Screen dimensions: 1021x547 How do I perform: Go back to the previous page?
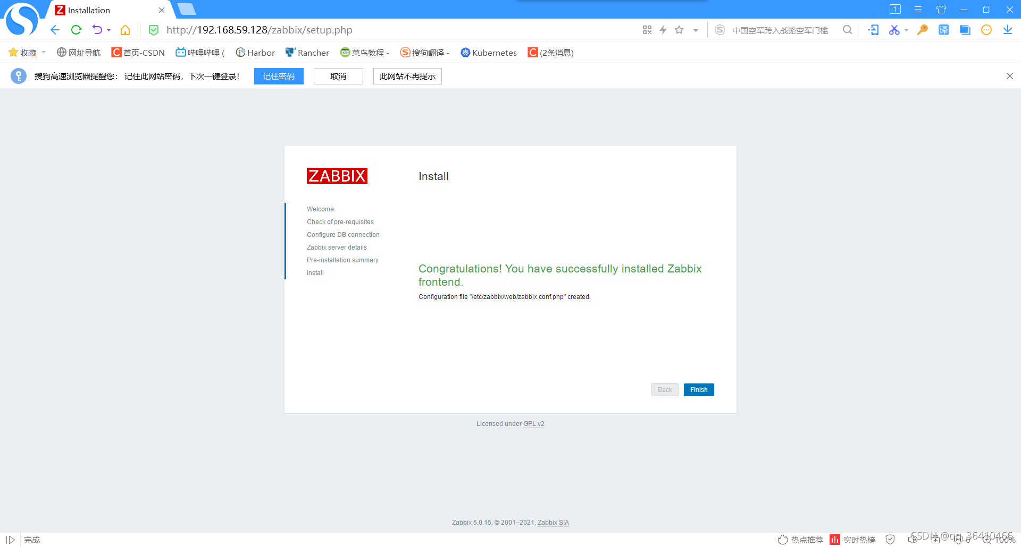tap(55, 30)
